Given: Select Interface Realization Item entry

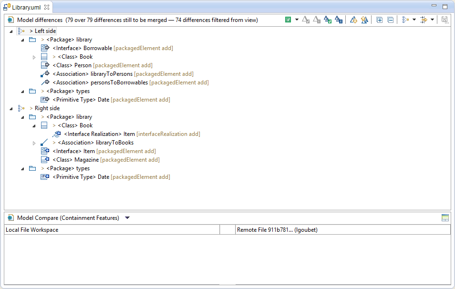Looking at the screenshot, I should 99,134.
